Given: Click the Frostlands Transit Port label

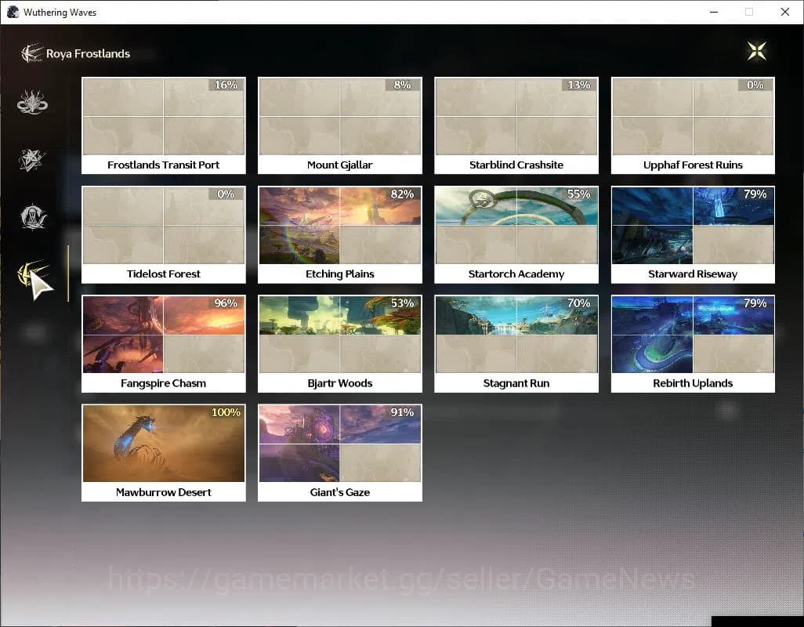Looking at the screenshot, I should (x=163, y=165).
